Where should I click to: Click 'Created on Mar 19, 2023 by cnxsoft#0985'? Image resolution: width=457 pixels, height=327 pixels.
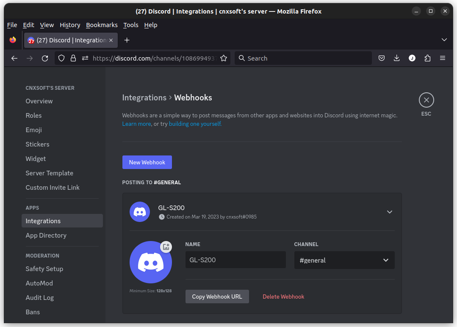click(x=212, y=217)
